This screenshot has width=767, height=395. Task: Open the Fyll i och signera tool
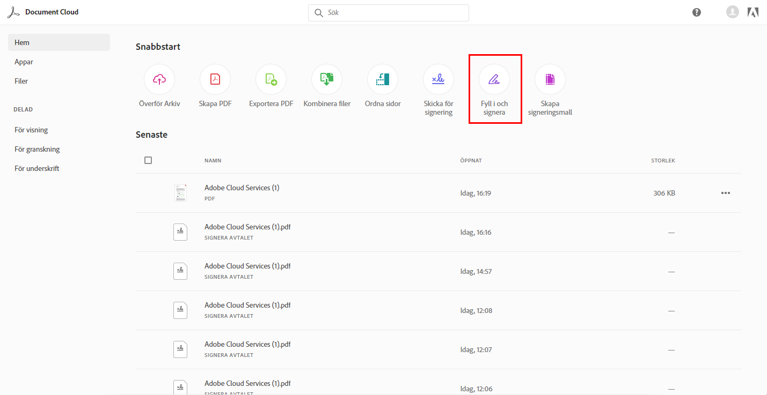click(x=494, y=79)
